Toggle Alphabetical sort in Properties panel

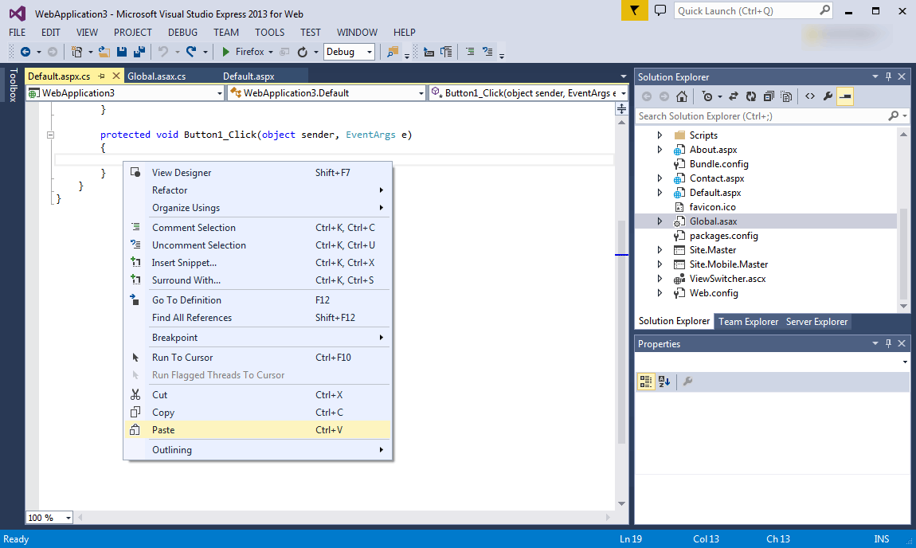[664, 382]
